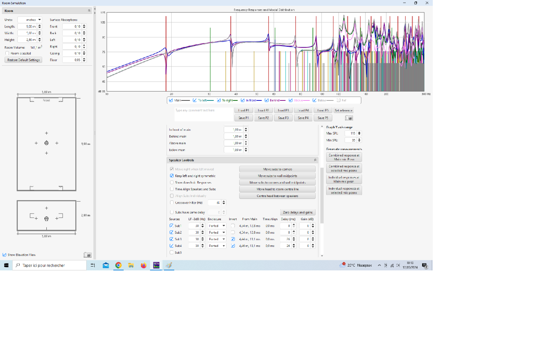Check the Invert box for Sub1
Image resolution: width=541 pixels, height=338 pixels.
click(233, 226)
